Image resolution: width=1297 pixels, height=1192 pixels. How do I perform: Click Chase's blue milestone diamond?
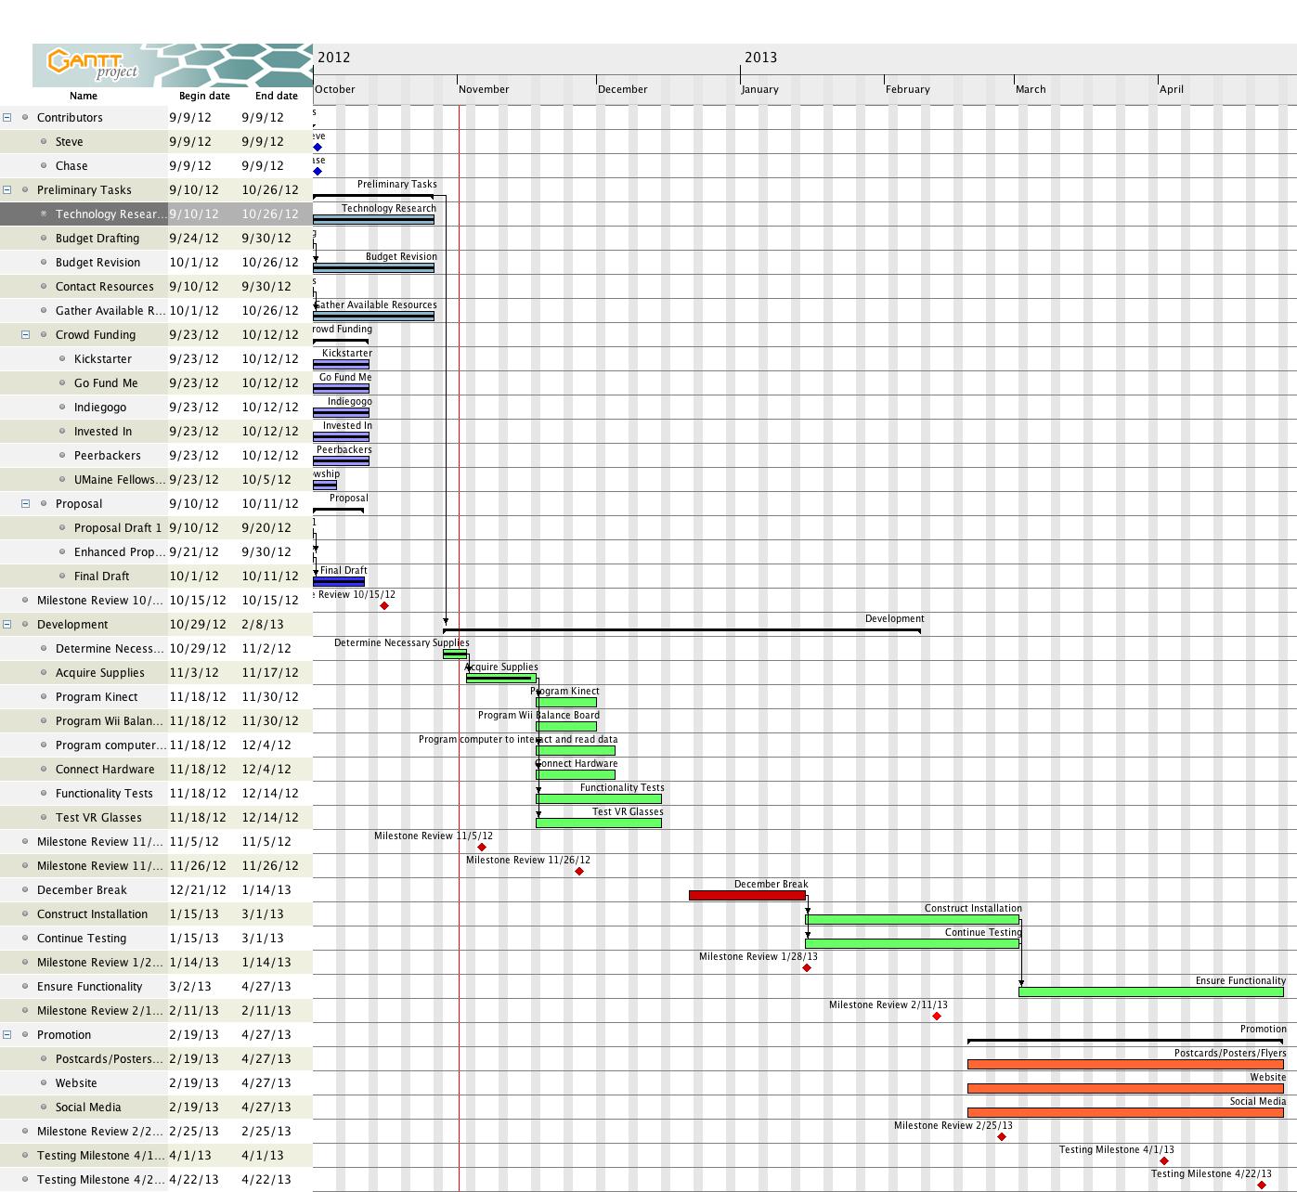(316, 172)
